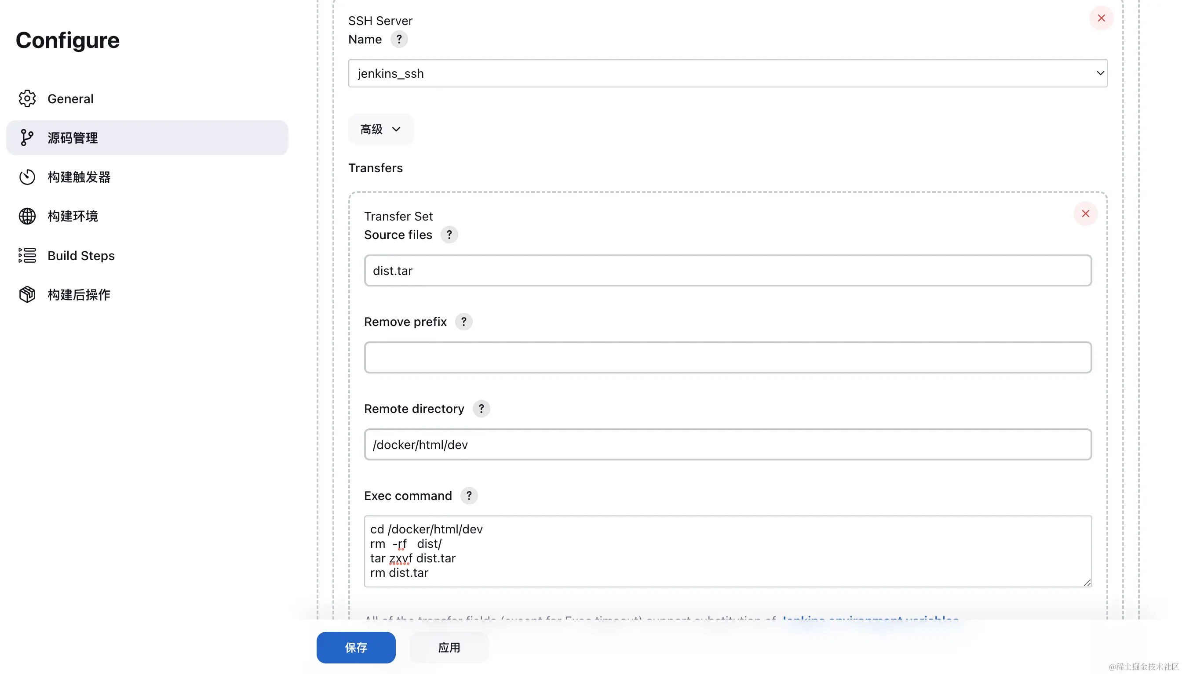This screenshot has width=1182, height=674.
Task: Open help for SSH Server Name
Action: tap(399, 40)
